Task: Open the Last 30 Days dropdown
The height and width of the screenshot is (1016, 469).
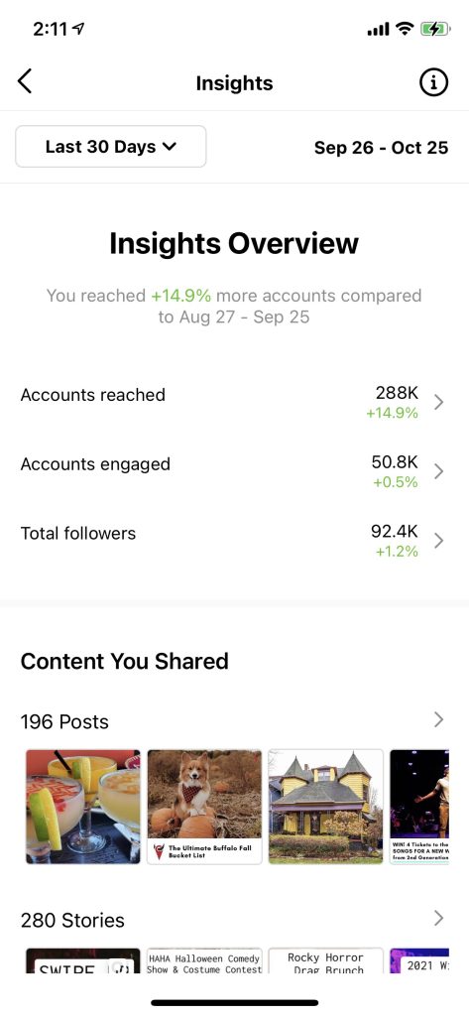Action: 111,147
